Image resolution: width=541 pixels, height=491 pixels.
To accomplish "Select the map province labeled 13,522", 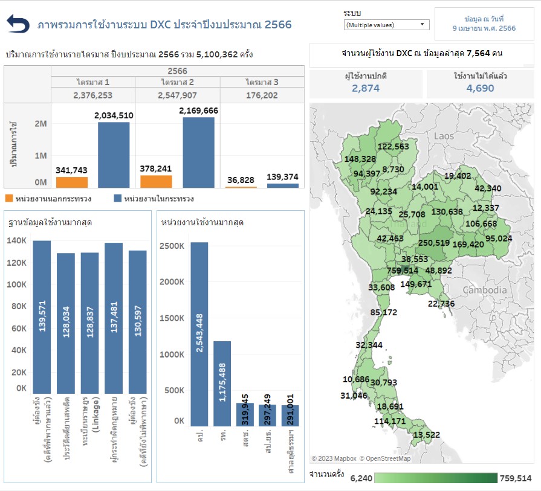I will (x=427, y=435).
